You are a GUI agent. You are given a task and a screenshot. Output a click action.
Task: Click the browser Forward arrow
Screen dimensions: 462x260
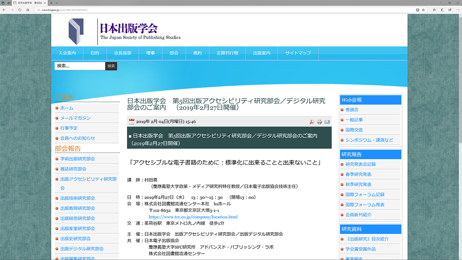12,10
